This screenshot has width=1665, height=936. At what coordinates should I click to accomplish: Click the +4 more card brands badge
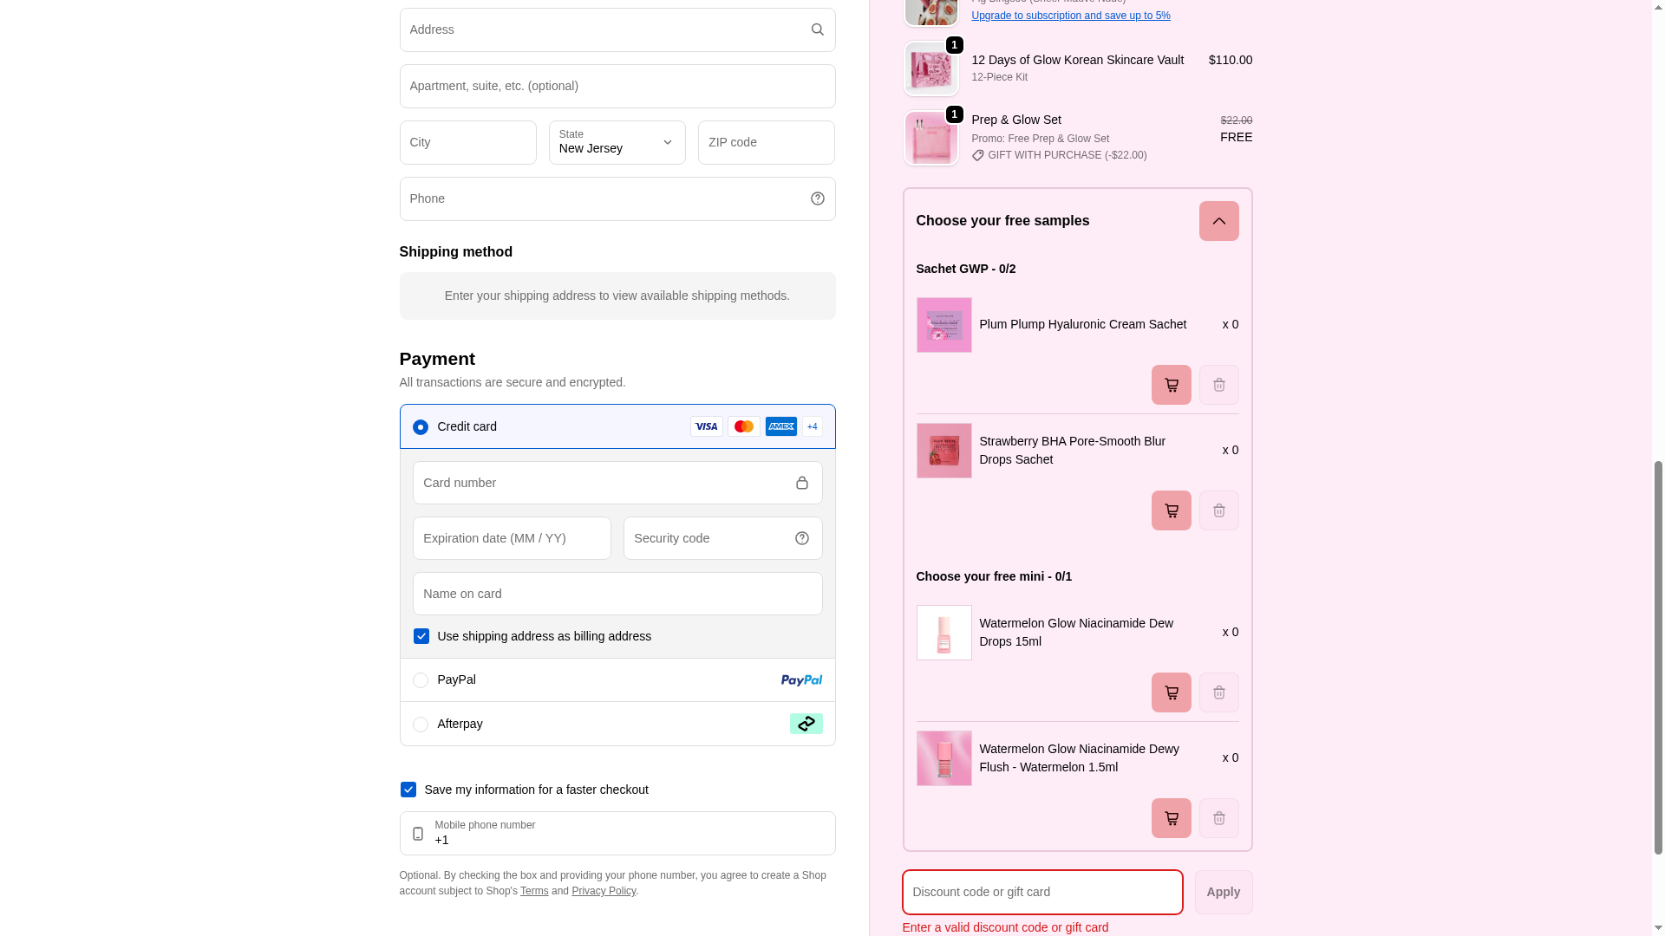point(812,426)
